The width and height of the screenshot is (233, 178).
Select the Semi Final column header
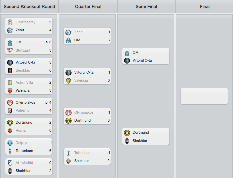point(146,6)
